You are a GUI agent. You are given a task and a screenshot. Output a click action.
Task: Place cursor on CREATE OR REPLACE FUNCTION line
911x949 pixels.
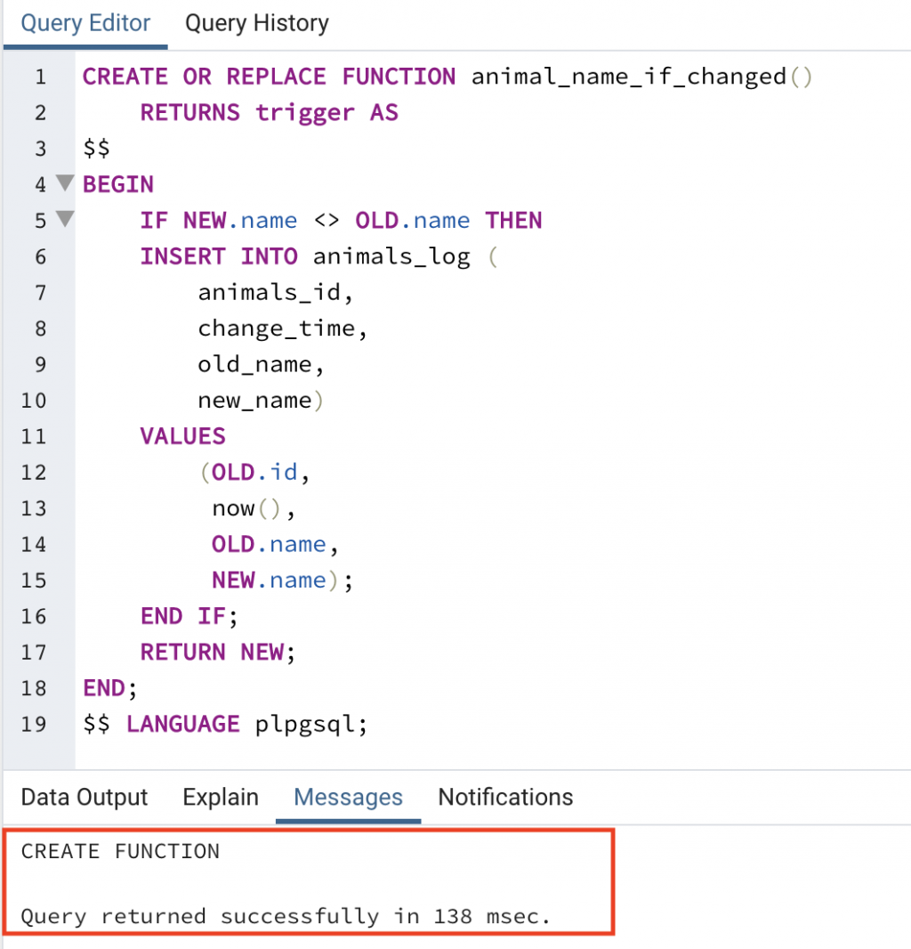coord(447,77)
